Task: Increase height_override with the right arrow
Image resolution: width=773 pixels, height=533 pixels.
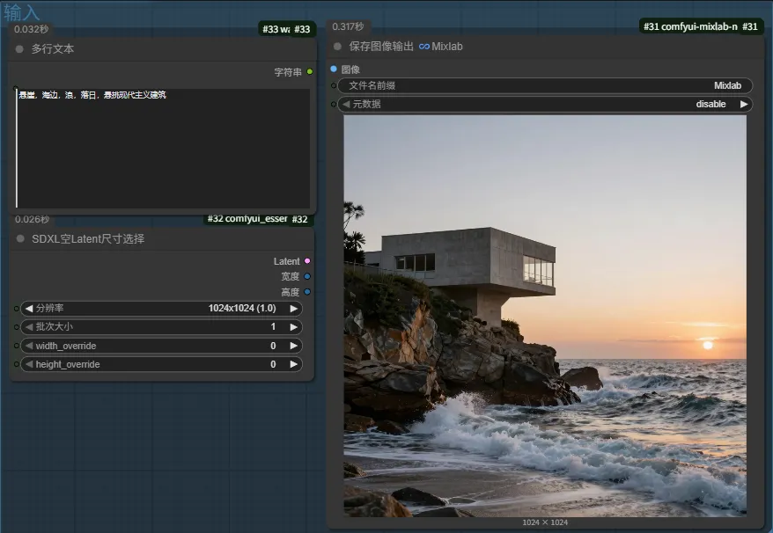Action: (294, 364)
